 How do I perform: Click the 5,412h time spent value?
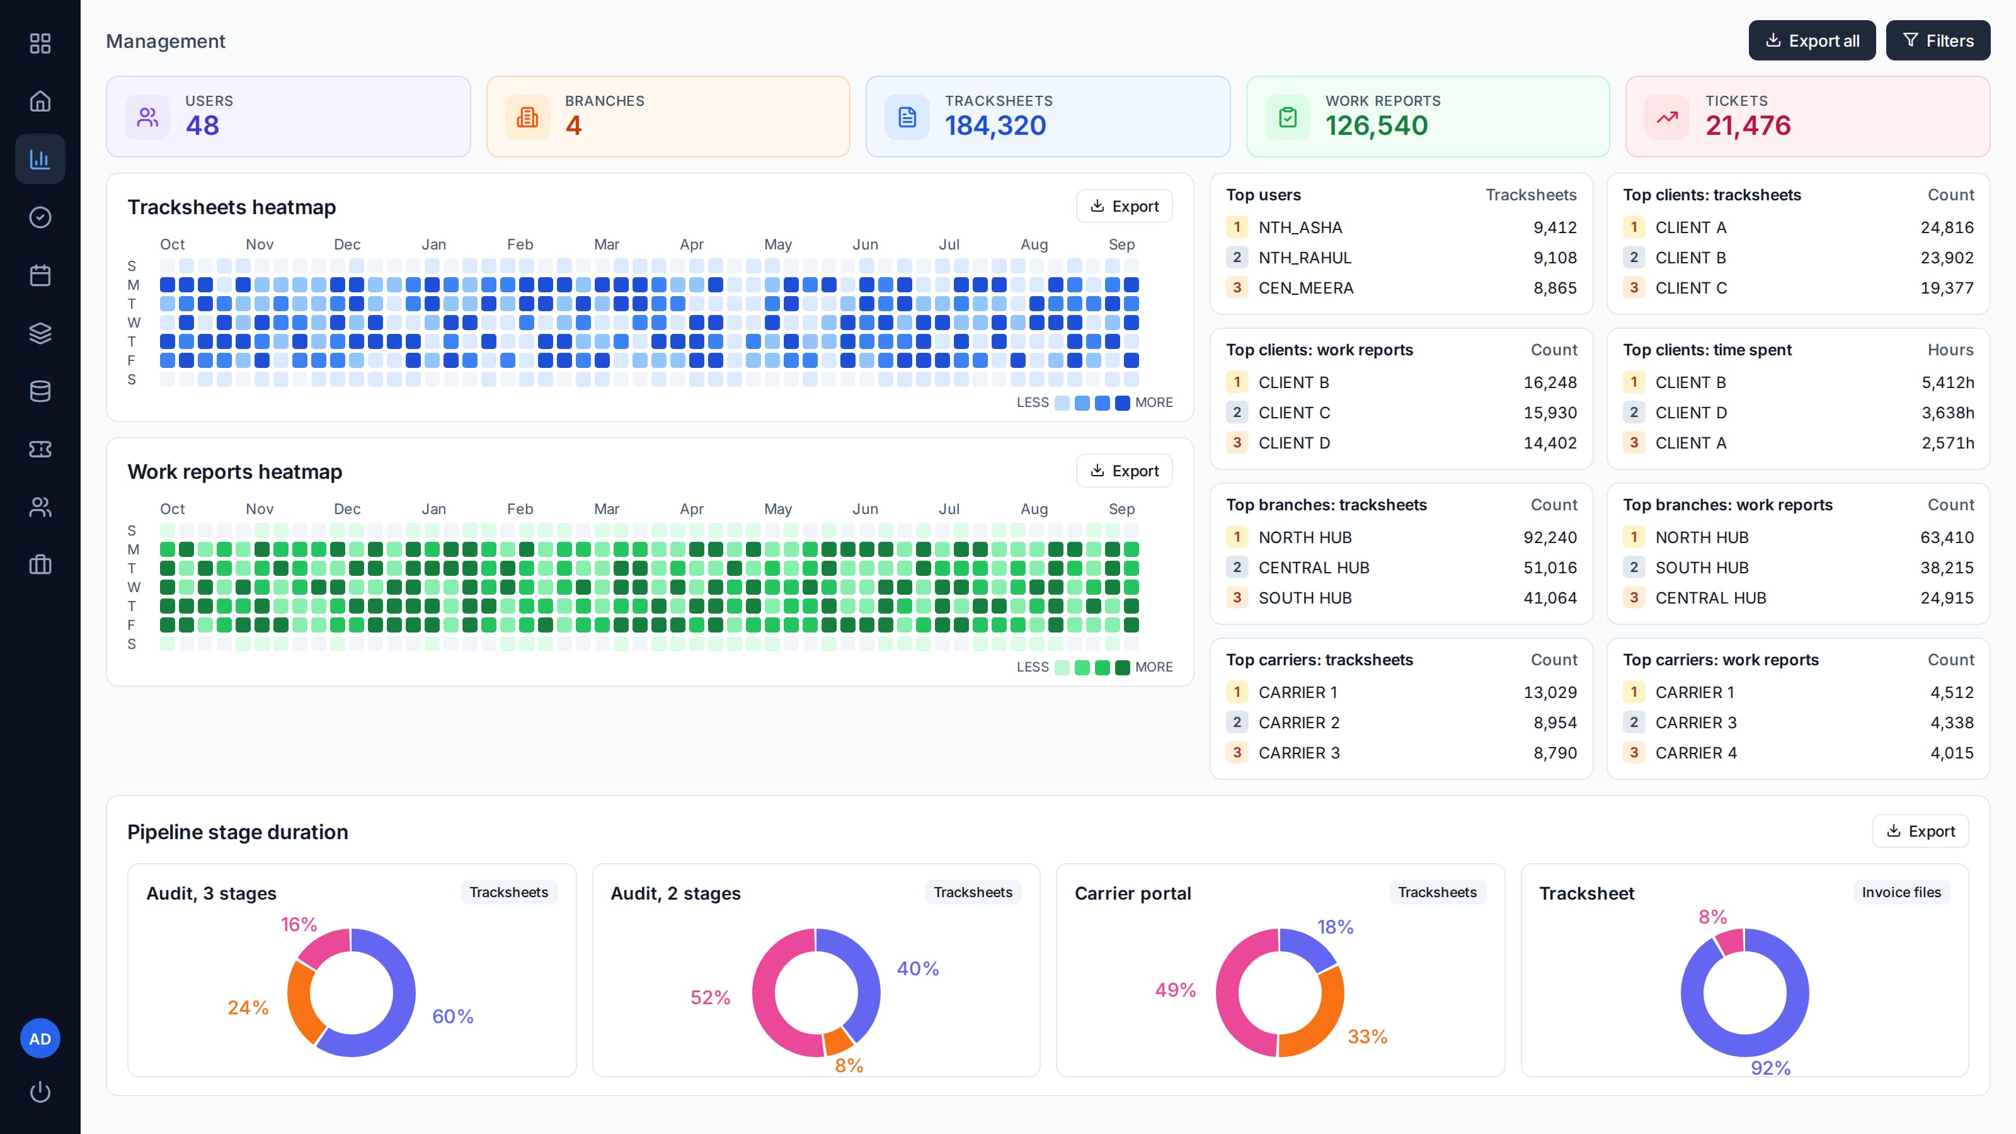pyautogui.click(x=1947, y=382)
